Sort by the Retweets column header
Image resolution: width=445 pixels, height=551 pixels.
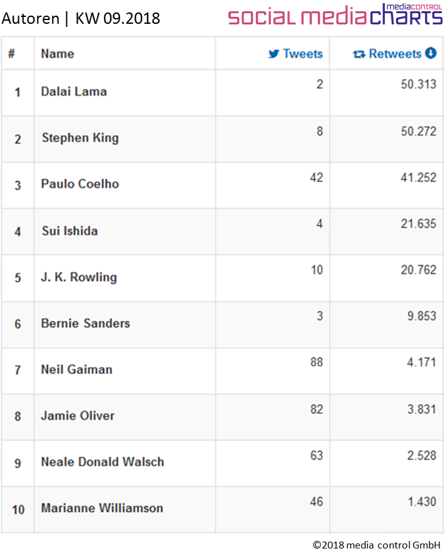tap(395, 54)
